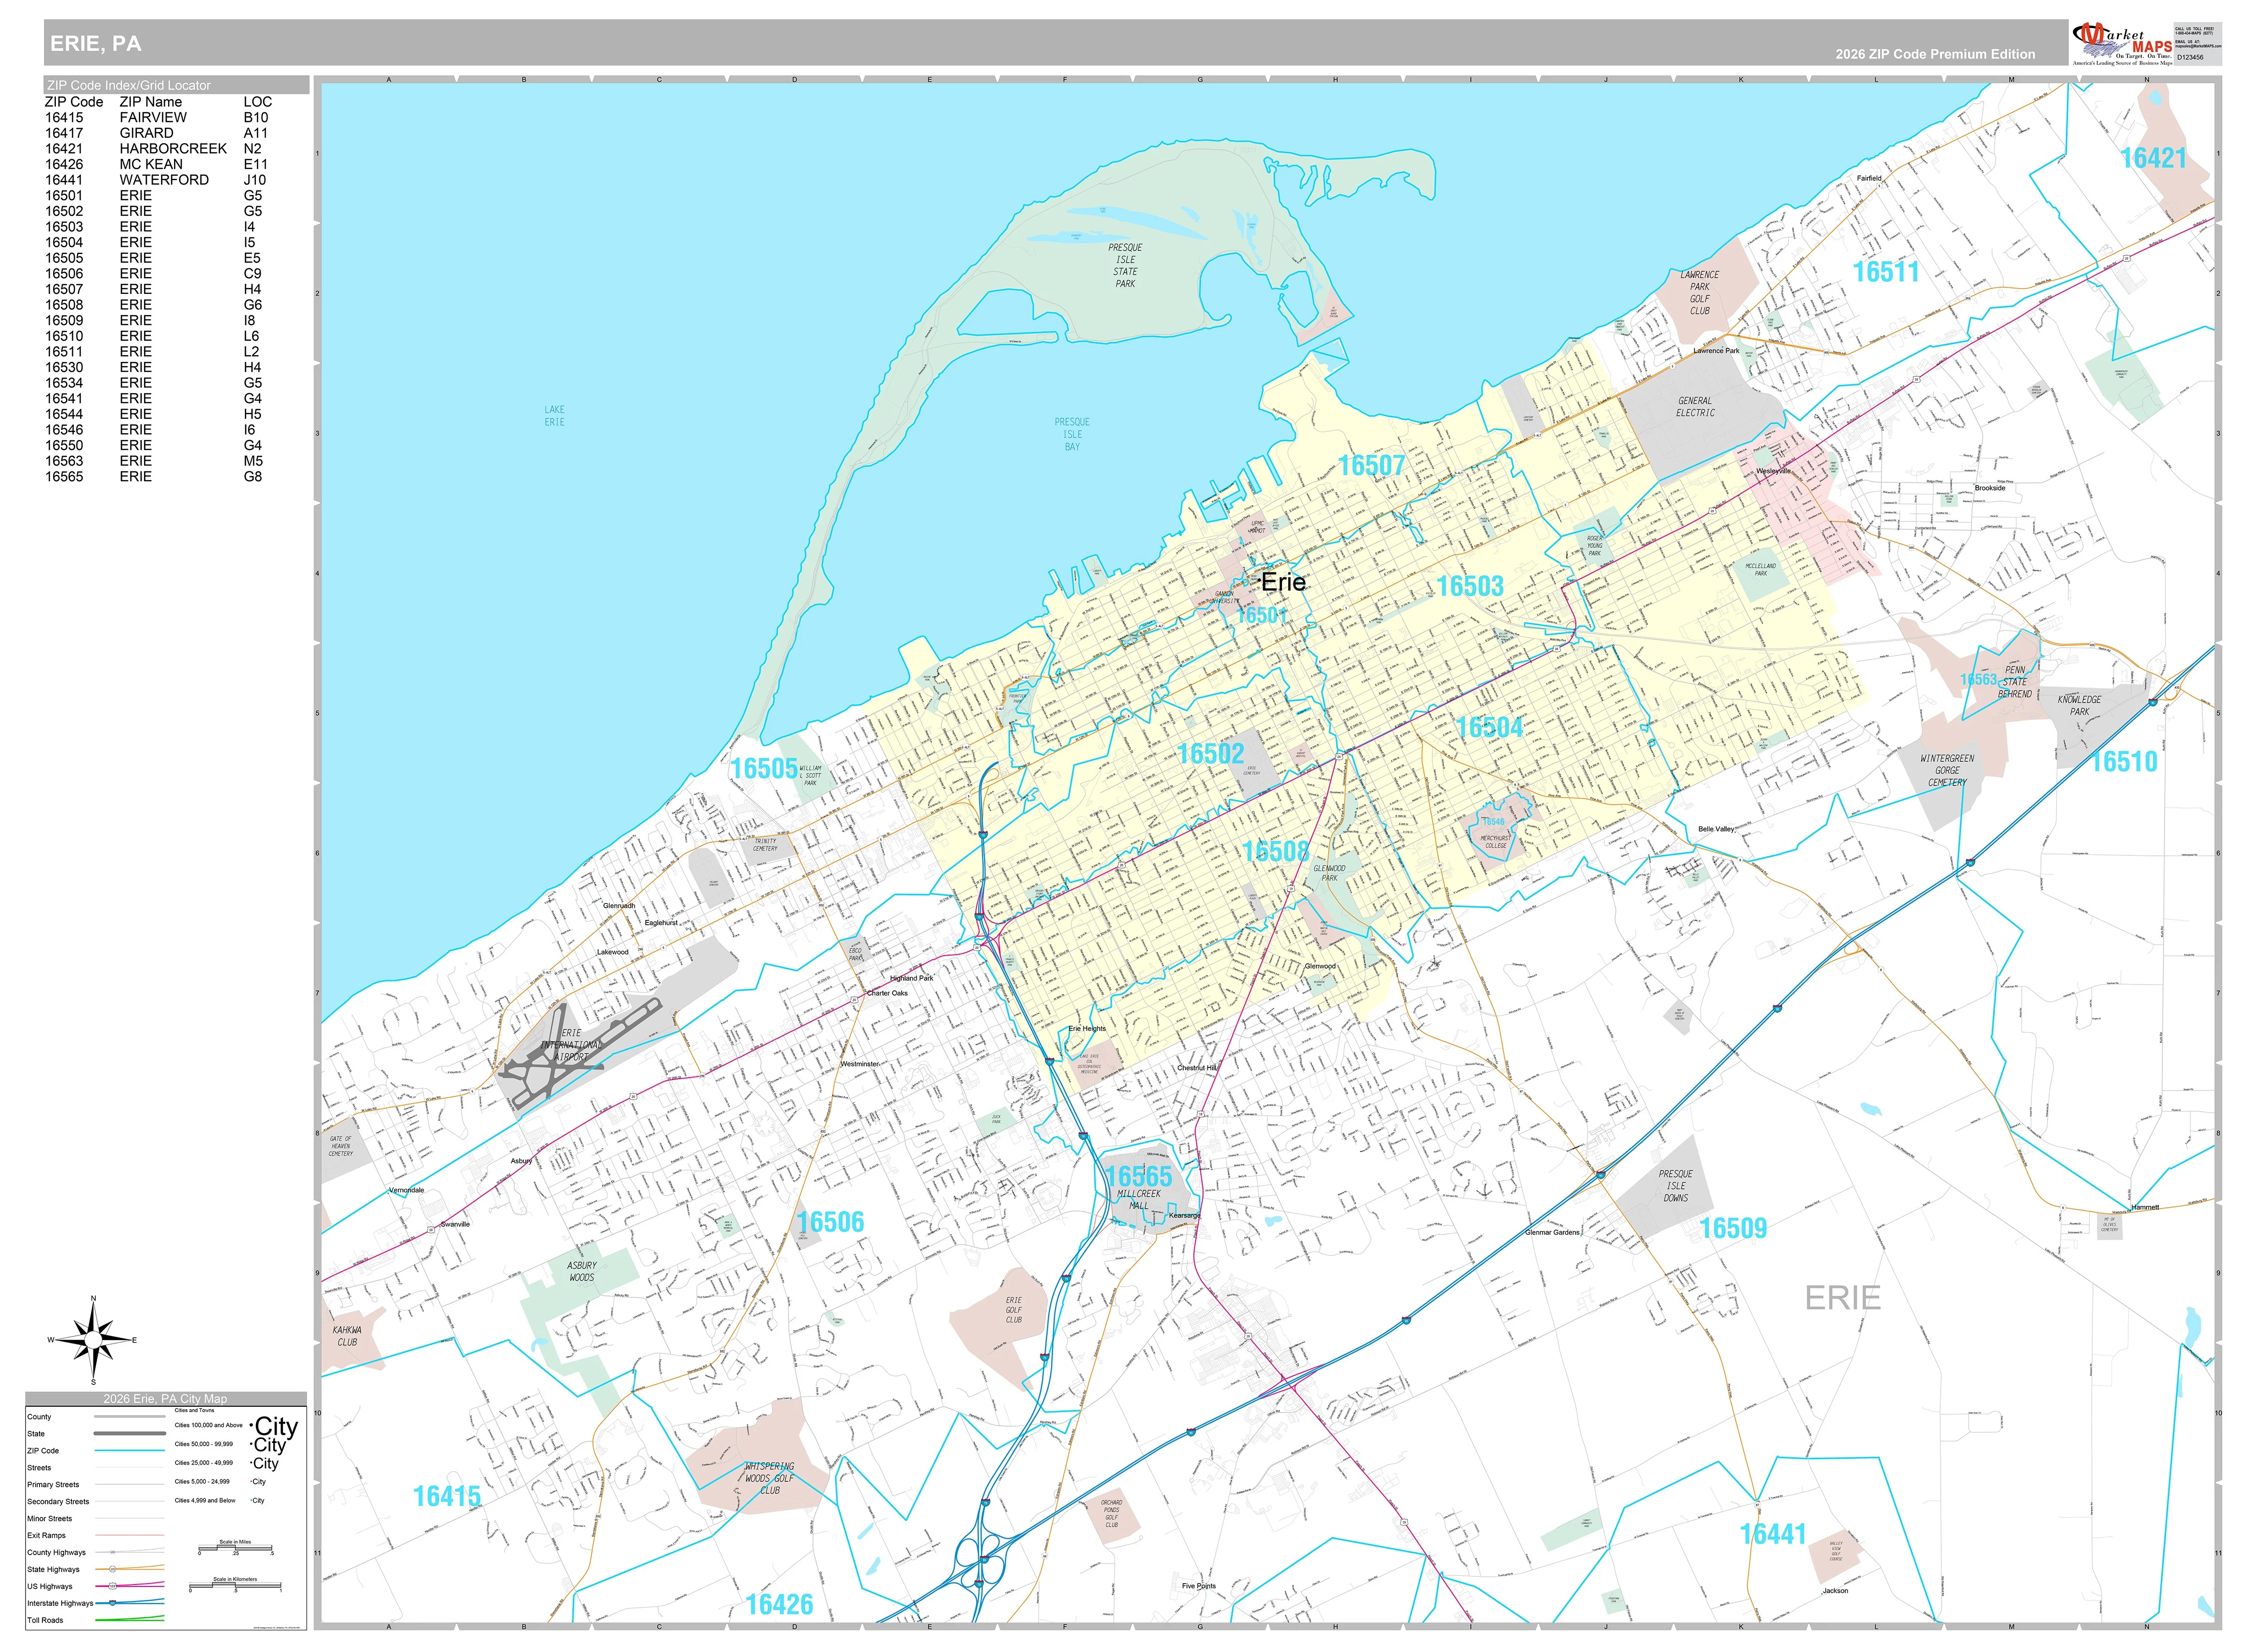Click the 16426 ZIP label on the map
Viewport: 2253px width, 1652px height.
point(779,1605)
